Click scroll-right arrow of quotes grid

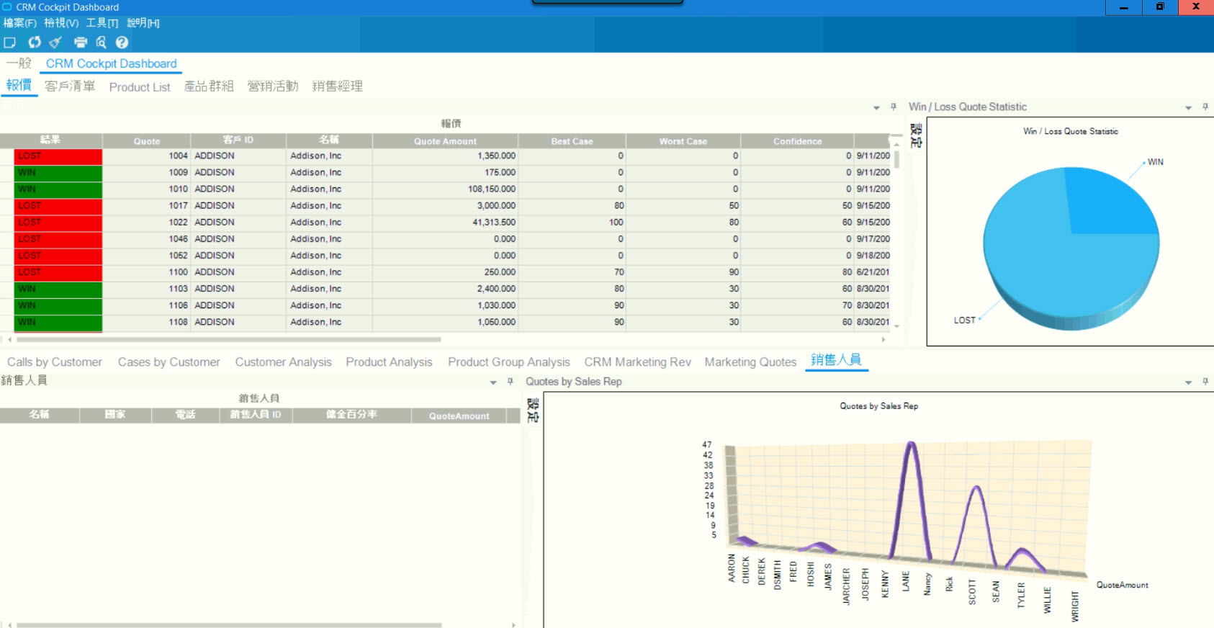[x=883, y=339]
